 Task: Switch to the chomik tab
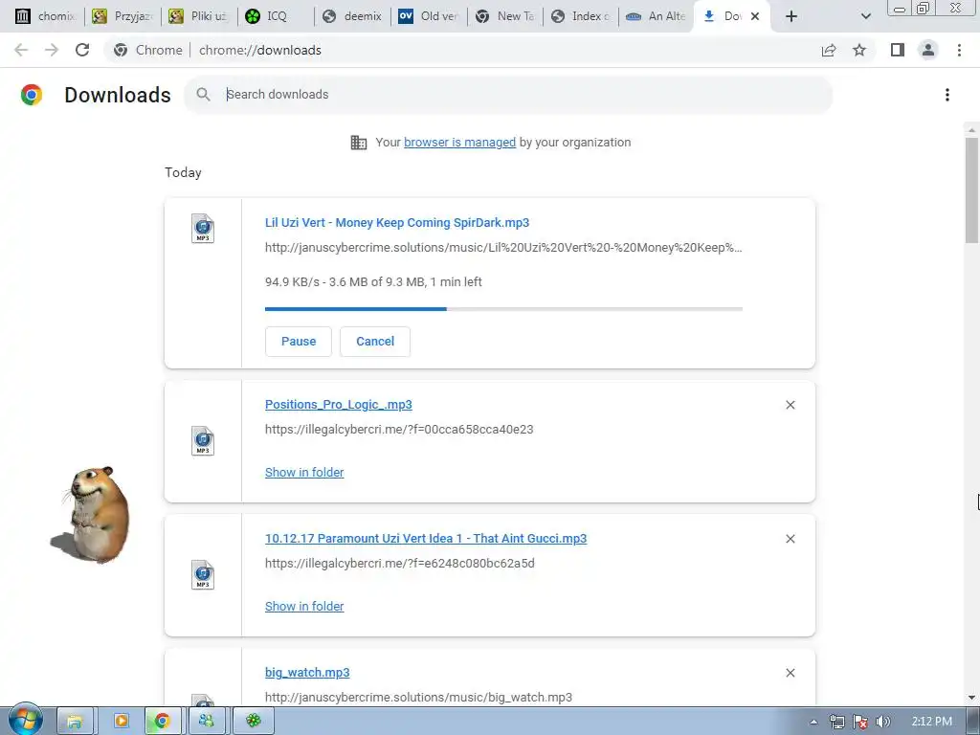click(45, 16)
